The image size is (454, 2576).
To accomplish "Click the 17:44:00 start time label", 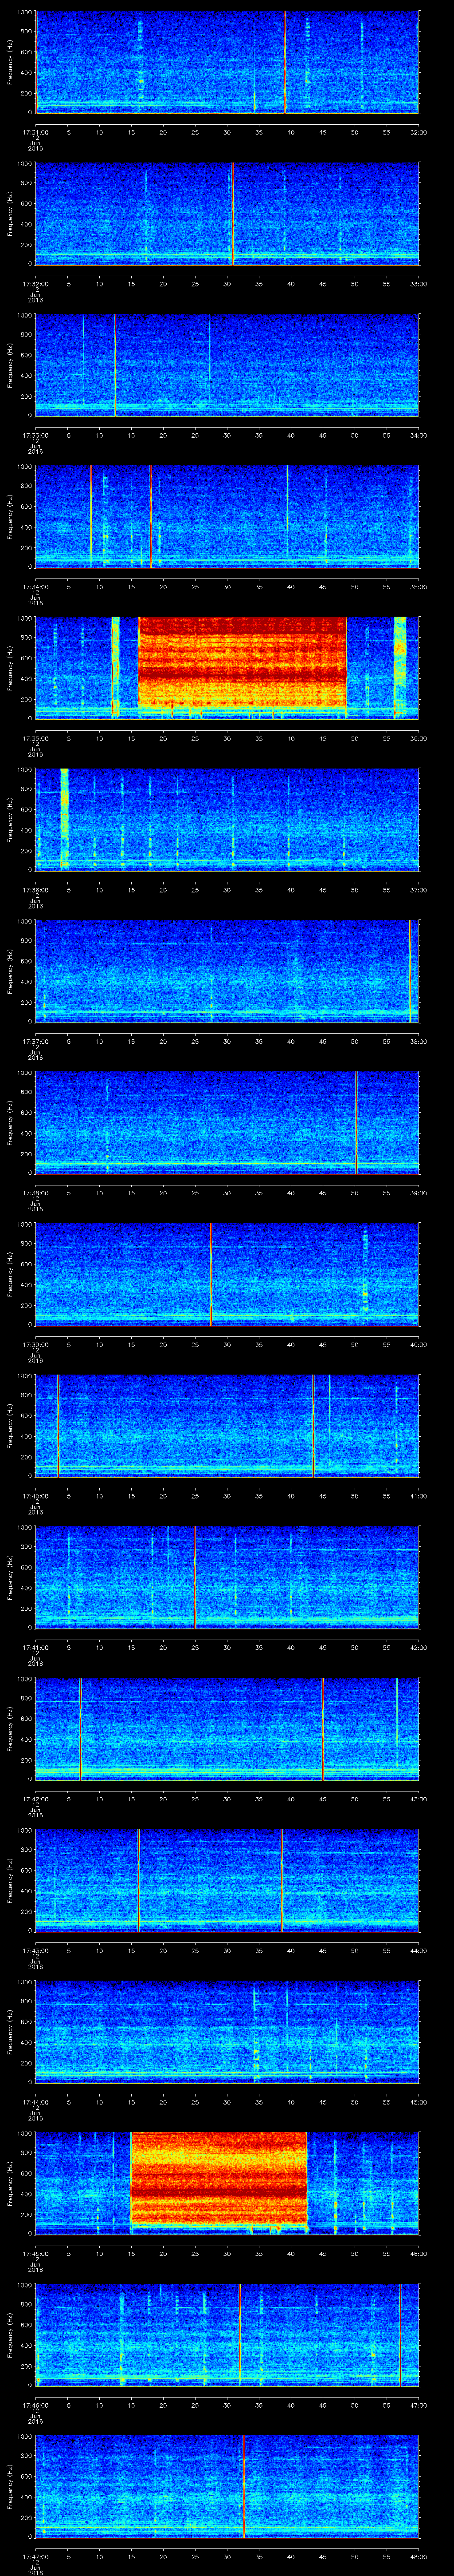I will (35, 2102).
